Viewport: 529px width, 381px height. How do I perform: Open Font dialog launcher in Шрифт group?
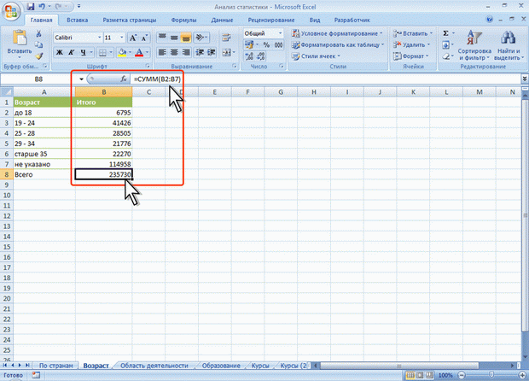click(x=148, y=66)
